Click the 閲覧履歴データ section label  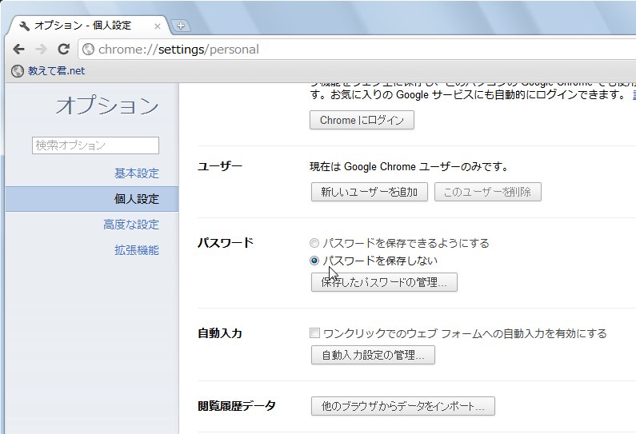tap(237, 406)
